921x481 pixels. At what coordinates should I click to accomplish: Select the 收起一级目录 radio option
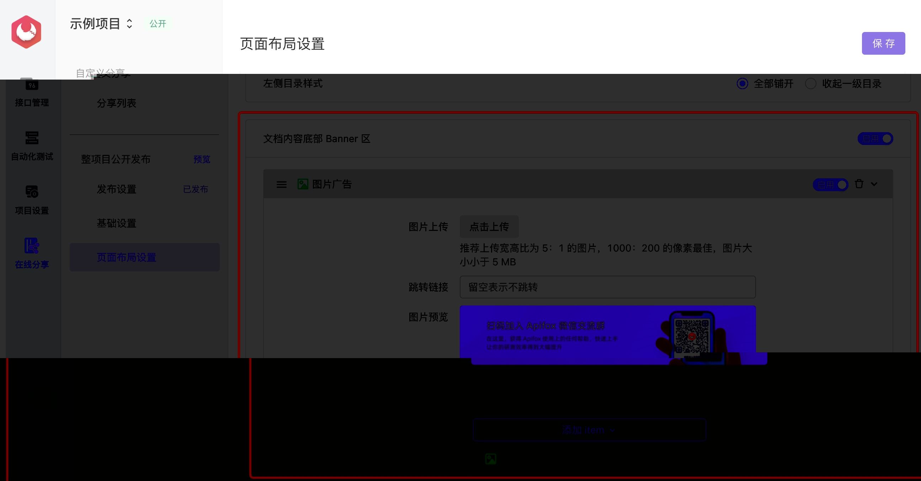[843, 84]
